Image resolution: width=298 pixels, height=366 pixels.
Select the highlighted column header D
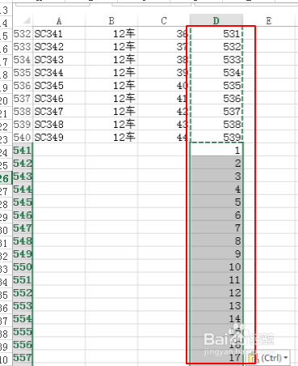(x=216, y=20)
